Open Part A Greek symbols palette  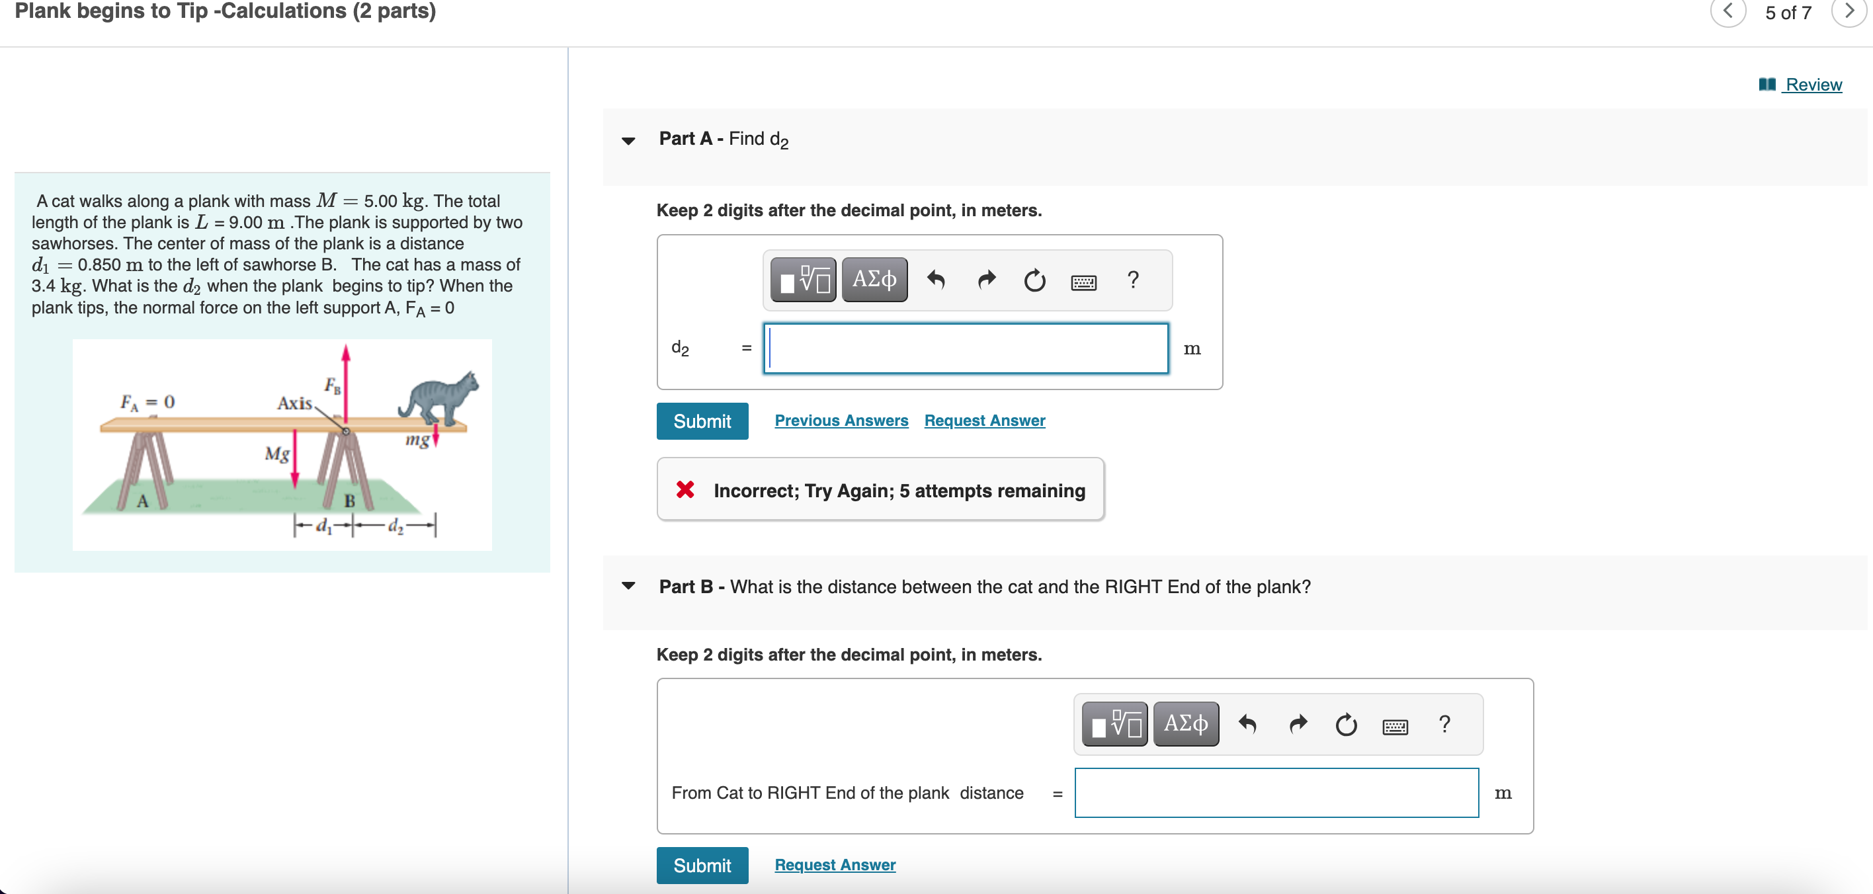click(x=874, y=280)
